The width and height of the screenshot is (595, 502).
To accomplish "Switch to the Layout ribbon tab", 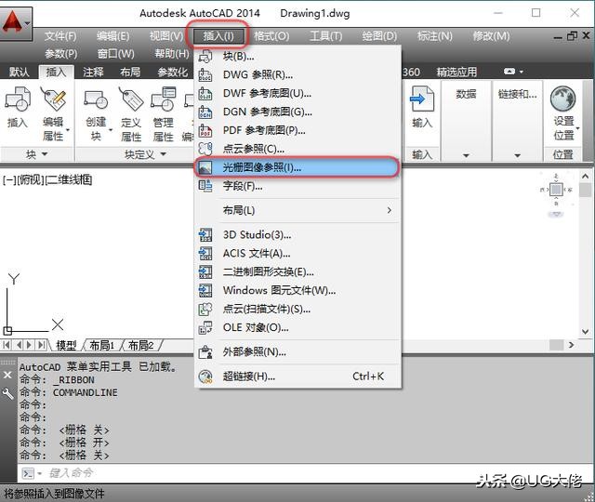I will point(130,72).
